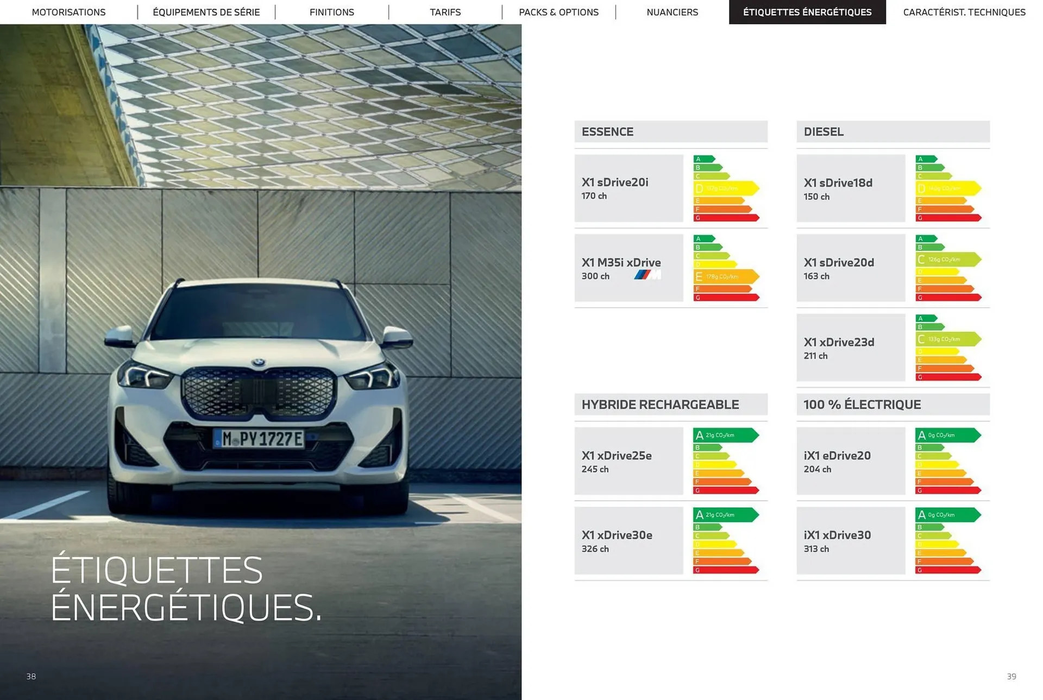The width and height of the screenshot is (1043, 700).
Task: Expand the ESSENCE section header
Action: click(x=671, y=131)
